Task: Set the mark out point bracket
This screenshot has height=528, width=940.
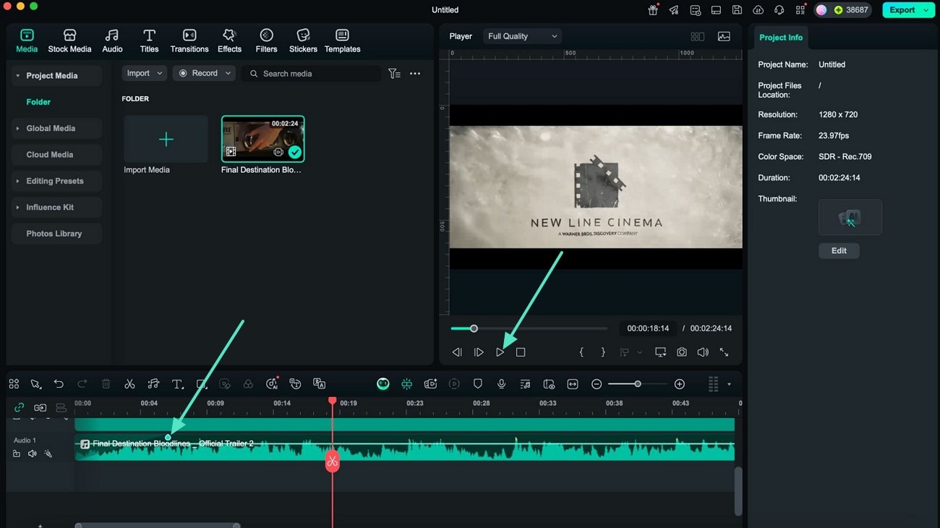Action: pyautogui.click(x=603, y=352)
